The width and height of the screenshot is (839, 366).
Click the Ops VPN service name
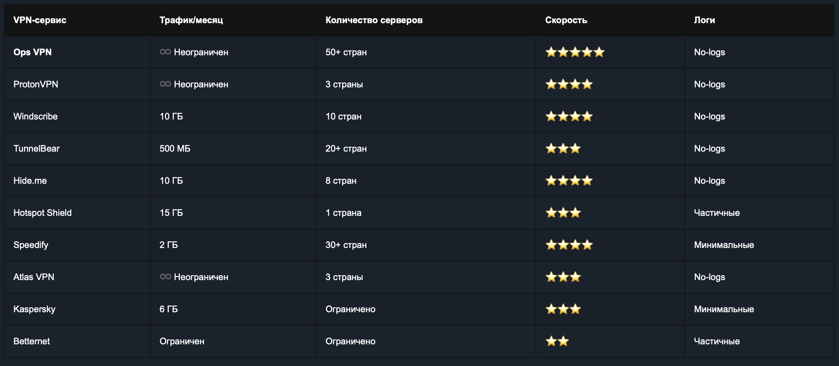[33, 52]
